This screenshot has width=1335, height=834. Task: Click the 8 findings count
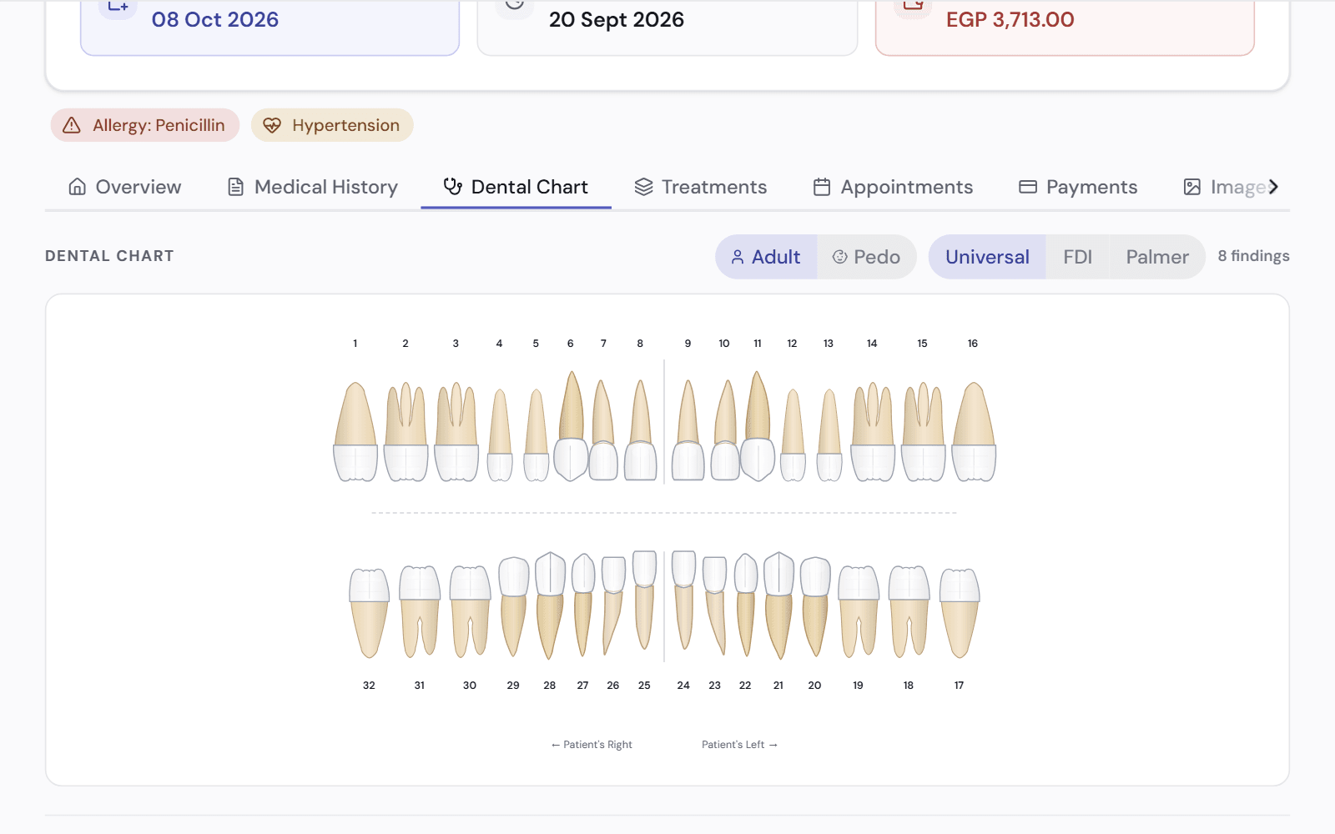[1253, 256]
